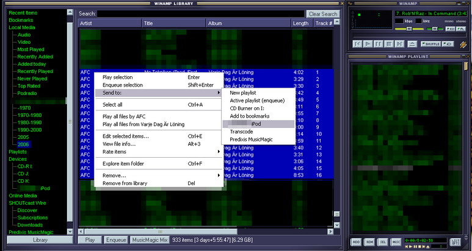Choose Remove from library menu entry
Viewport: 472px width, 251px height.
click(x=159, y=183)
